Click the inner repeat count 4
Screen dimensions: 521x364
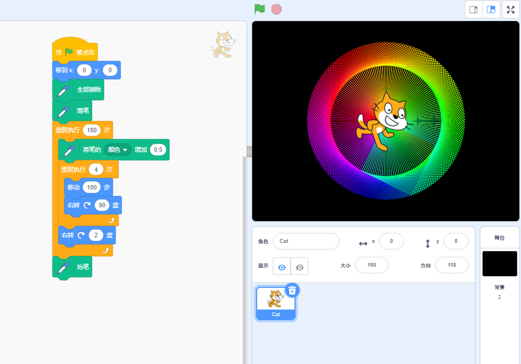(x=96, y=169)
